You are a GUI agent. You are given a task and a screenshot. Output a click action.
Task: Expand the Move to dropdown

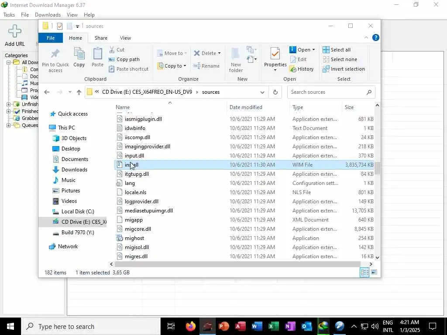185,53
